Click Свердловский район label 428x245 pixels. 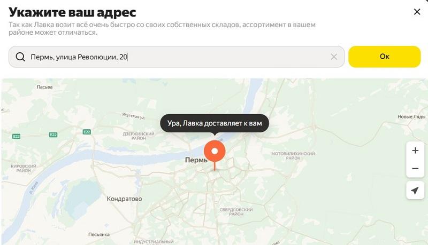[236, 212]
